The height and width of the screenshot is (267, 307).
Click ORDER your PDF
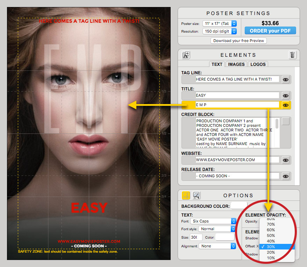click(270, 30)
